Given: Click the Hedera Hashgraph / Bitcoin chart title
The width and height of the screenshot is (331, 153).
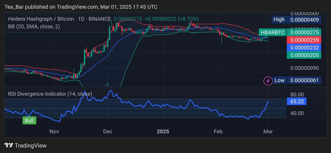Looking at the screenshot, I should pyautogui.click(x=59, y=19).
